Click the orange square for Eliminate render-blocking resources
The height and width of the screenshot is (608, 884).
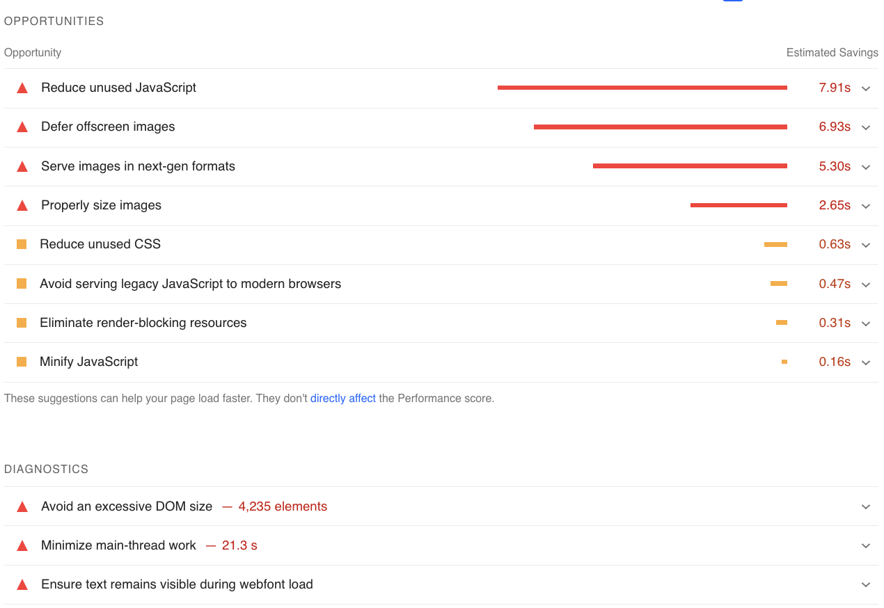[22, 323]
